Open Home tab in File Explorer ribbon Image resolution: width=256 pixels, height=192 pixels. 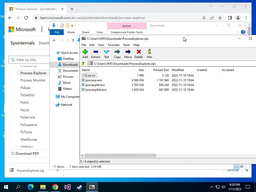[71, 32]
